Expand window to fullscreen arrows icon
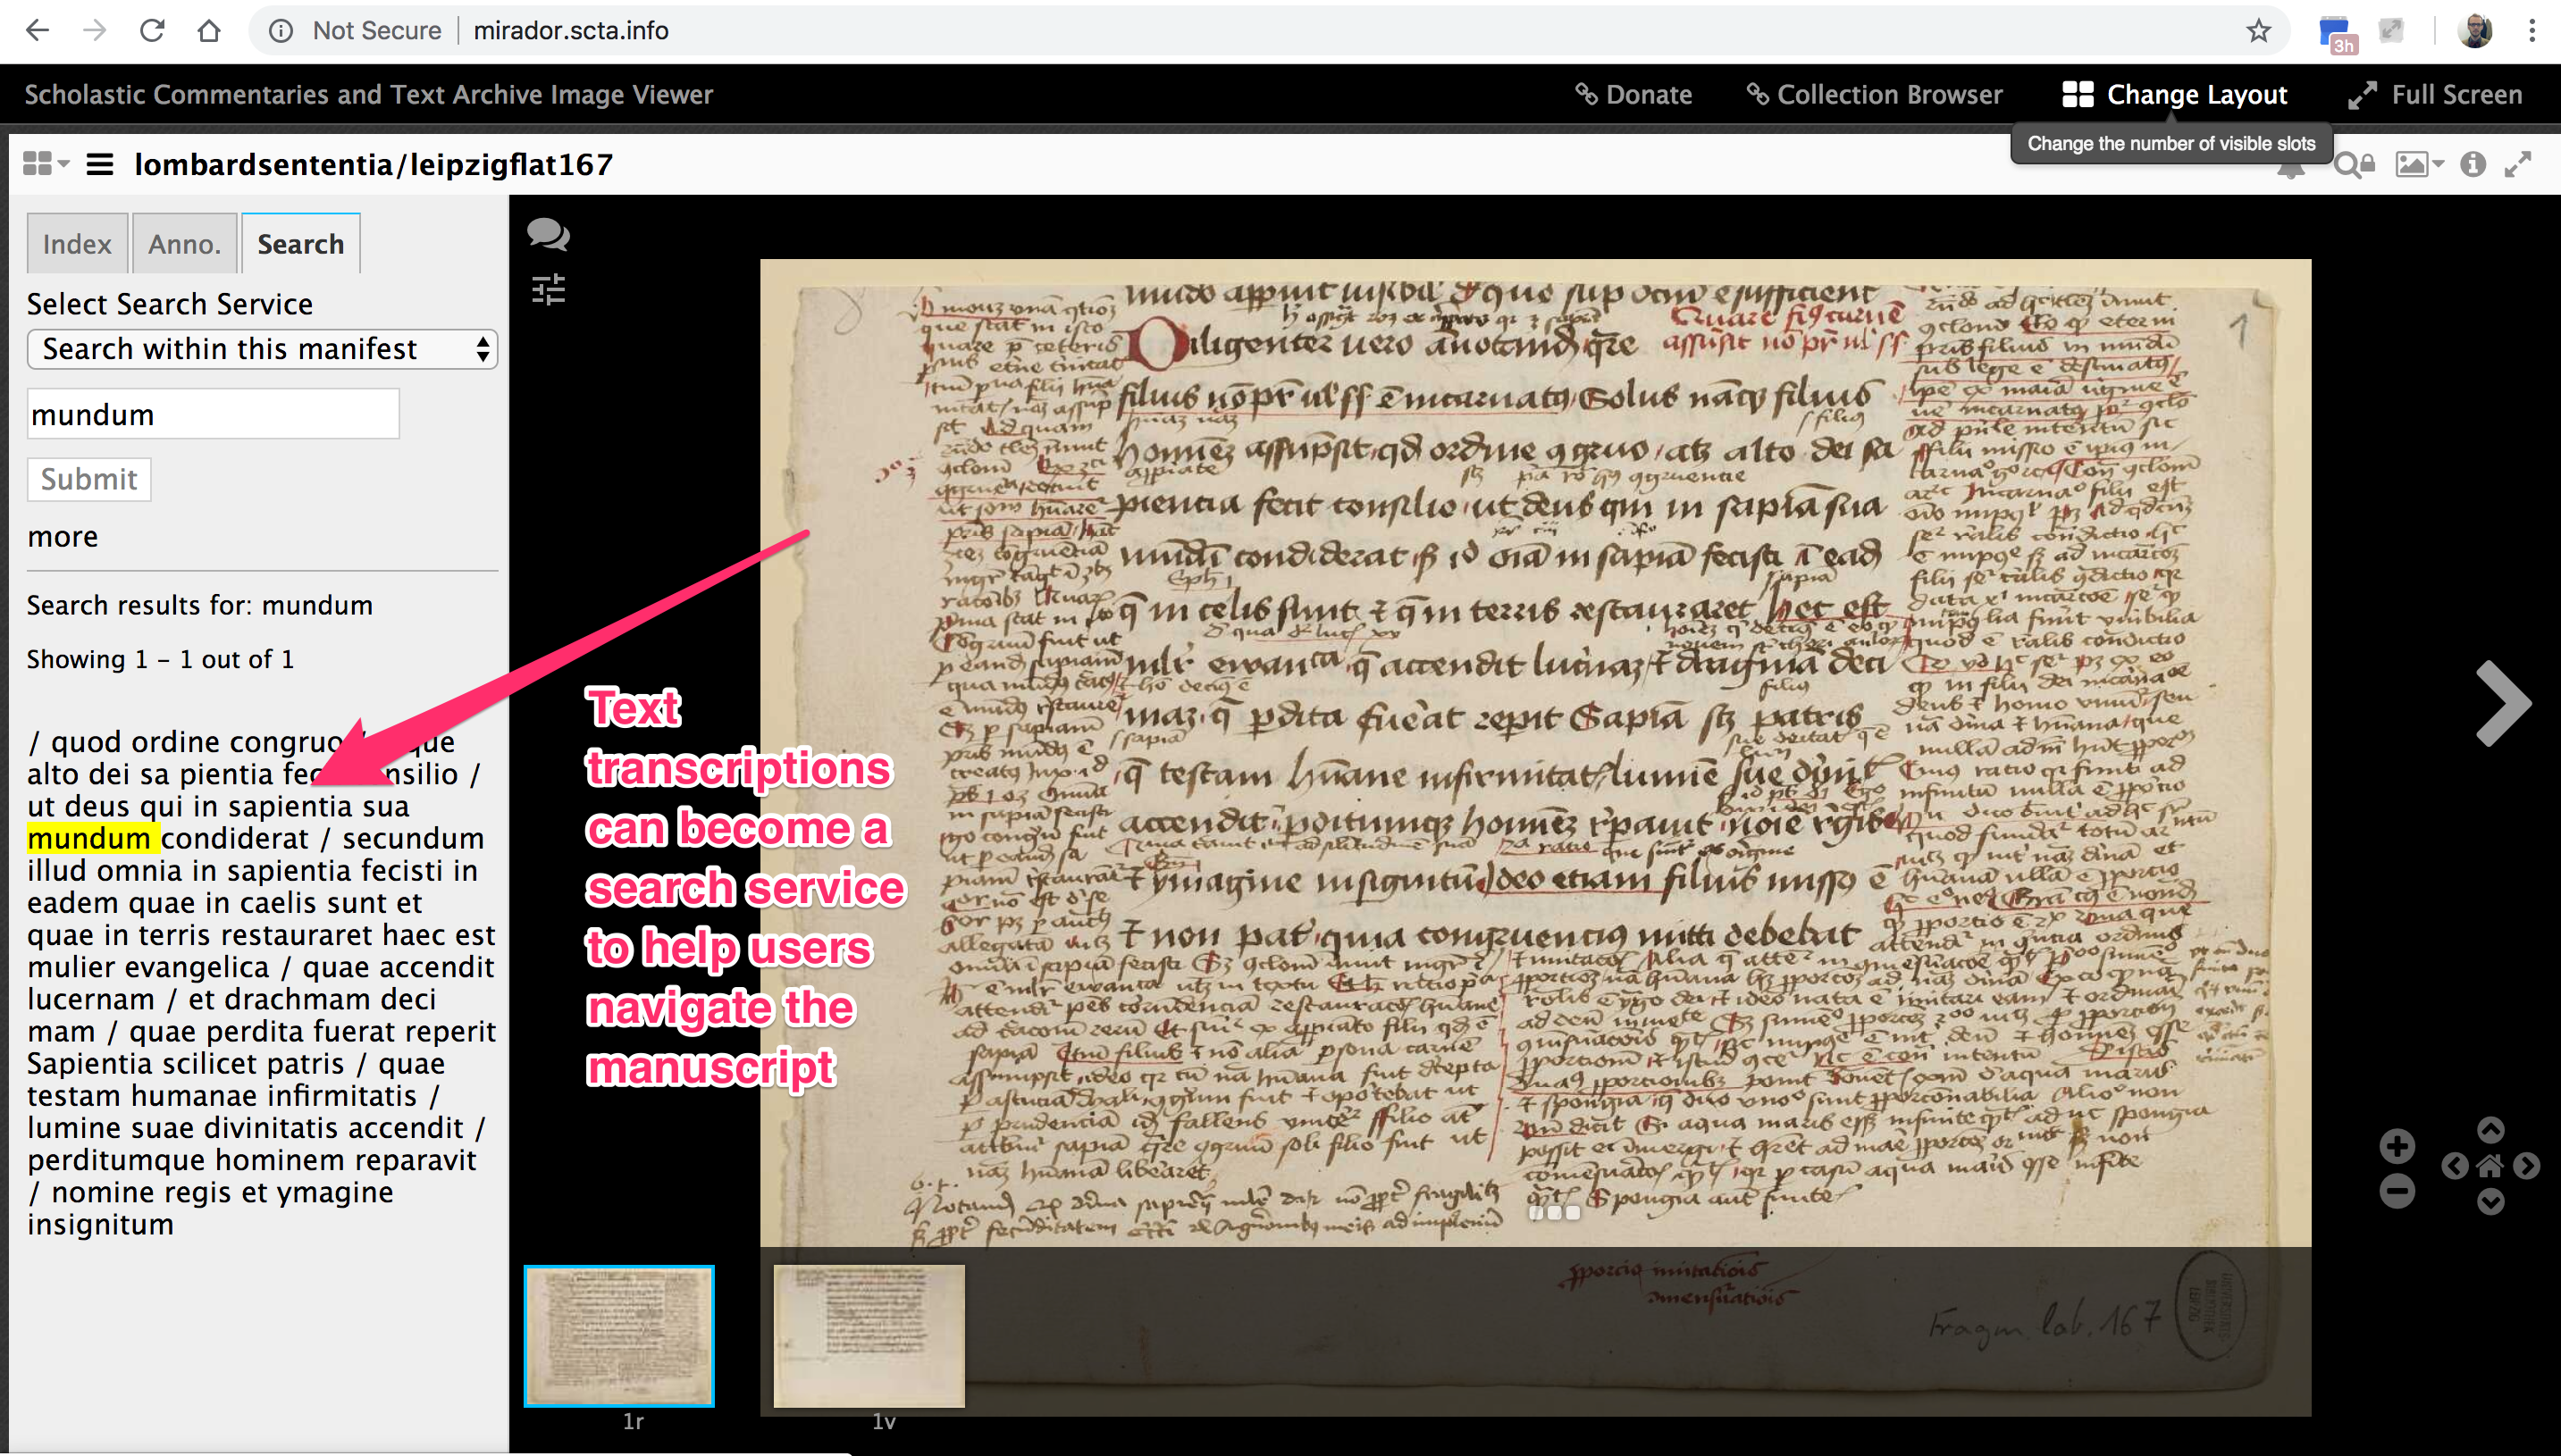Screen dimensions: 2561x1456 pos(2518,164)
